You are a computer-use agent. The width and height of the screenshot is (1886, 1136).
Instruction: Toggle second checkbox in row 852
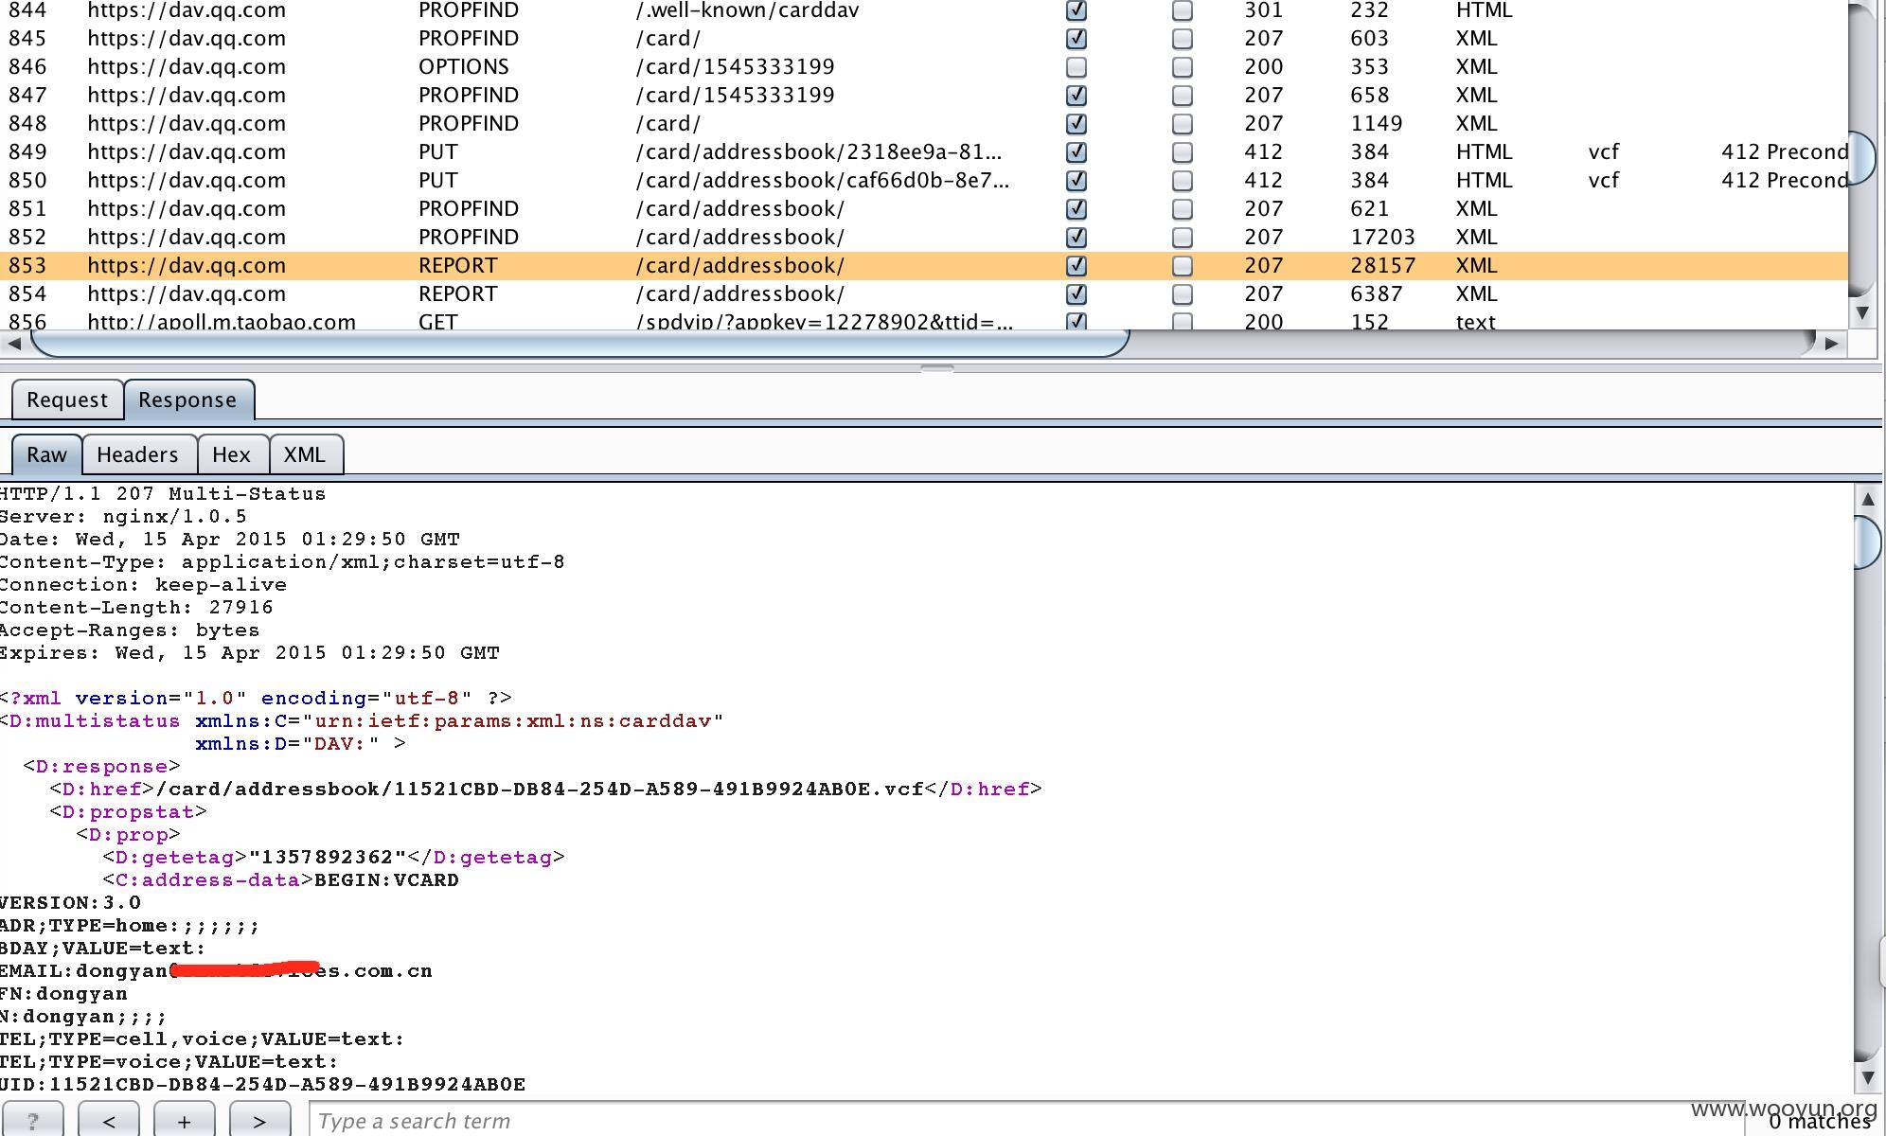[x=1183, y=238]
